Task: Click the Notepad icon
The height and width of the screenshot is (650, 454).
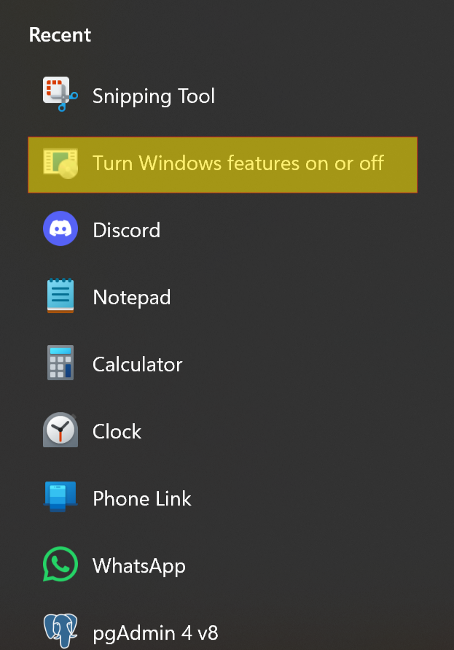Action: tap(60, 297)
